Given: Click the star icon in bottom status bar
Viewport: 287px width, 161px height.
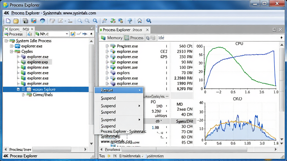Looking at the screenshot, I should click(x=109, y=156).
